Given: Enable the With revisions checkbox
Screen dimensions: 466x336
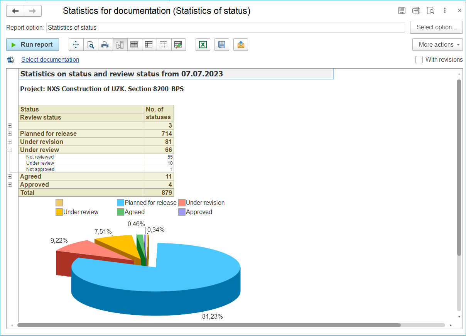Looking at the screenshot, I should [x=419, y=60].
